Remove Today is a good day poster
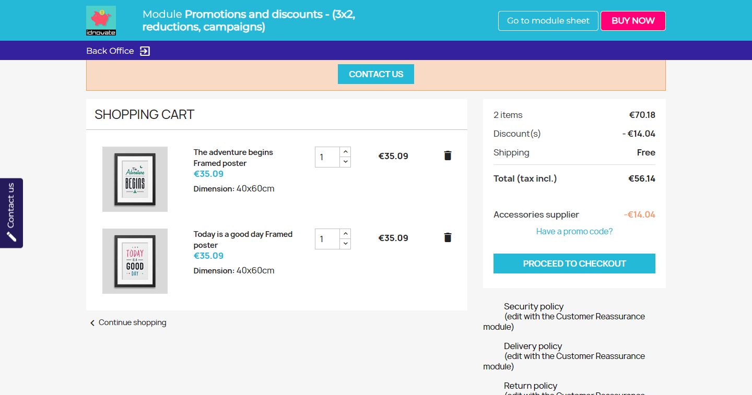 (x=448, y=237)
